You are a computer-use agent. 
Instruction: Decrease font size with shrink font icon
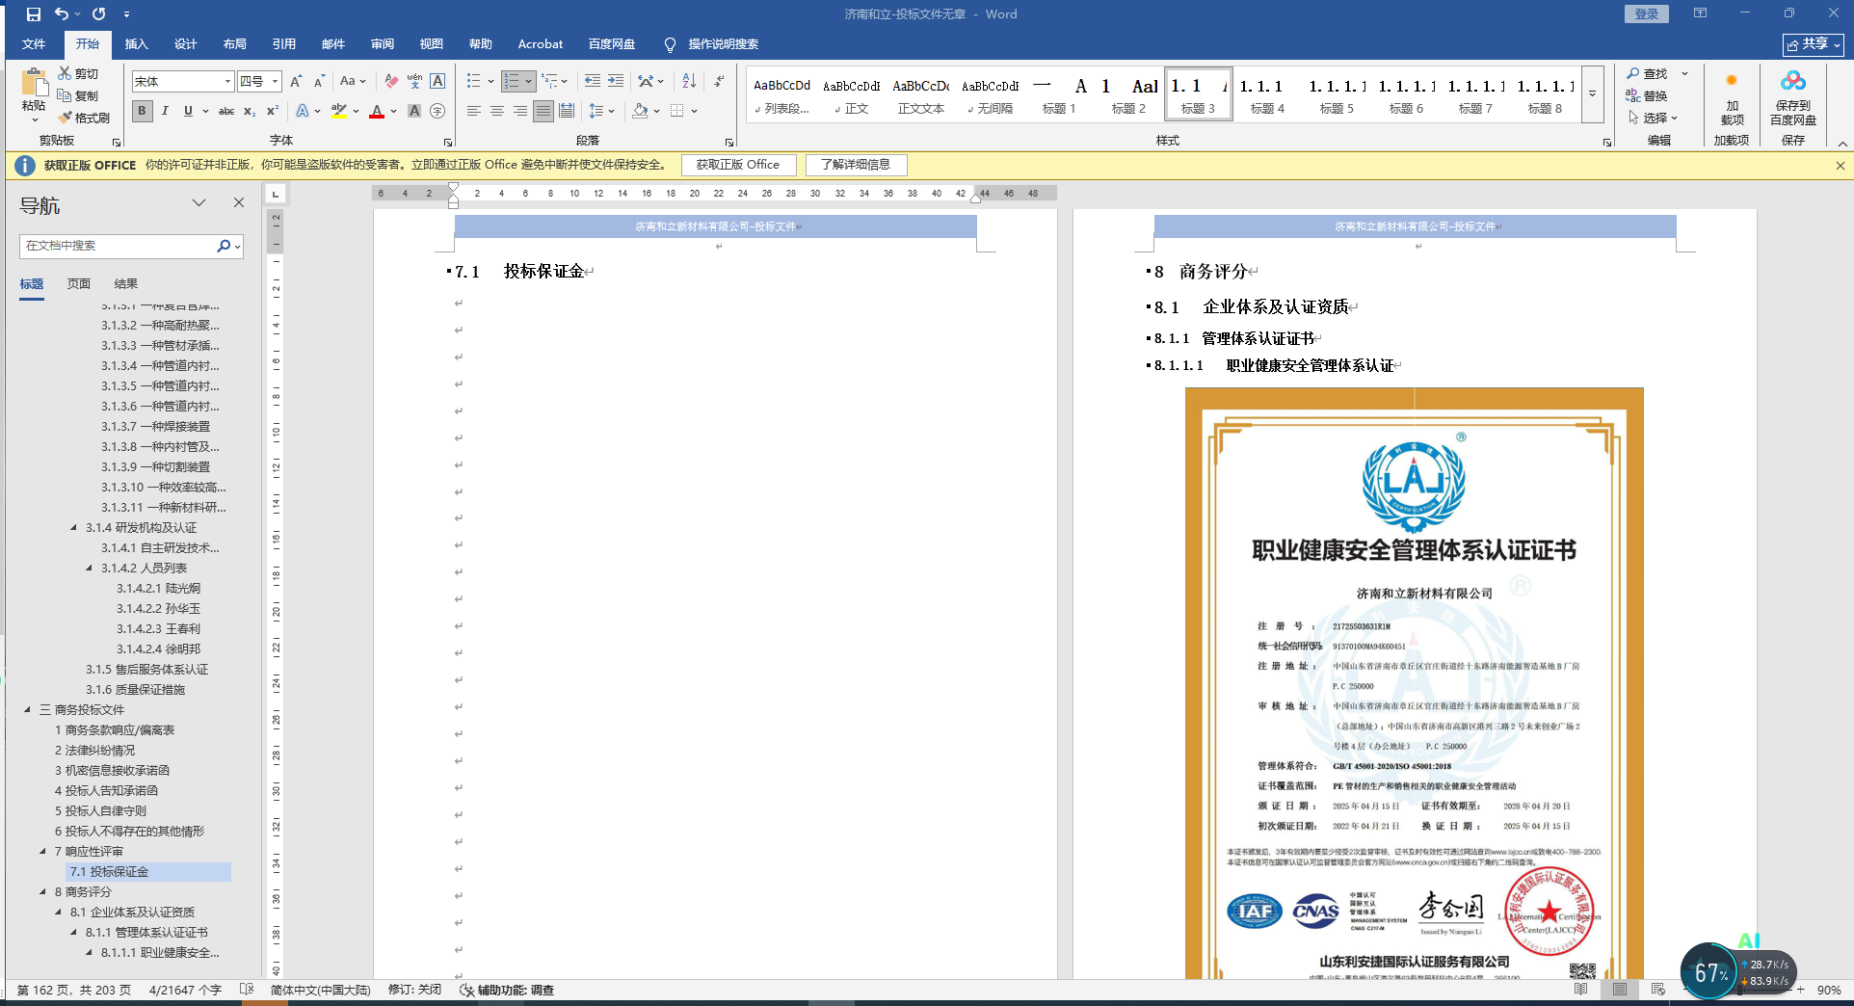[318, 82]
